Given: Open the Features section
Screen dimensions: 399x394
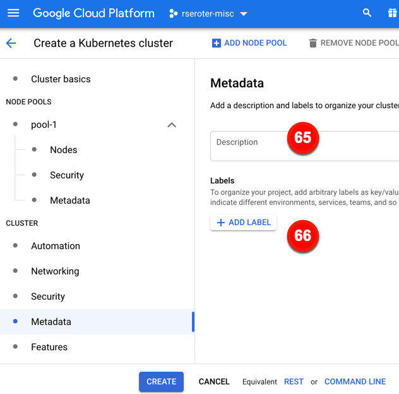Looking at the screenshot, I should click(x=49, y=347).
